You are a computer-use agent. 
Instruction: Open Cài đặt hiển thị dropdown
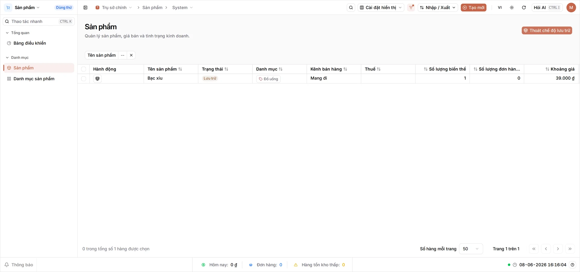(381, 8)
